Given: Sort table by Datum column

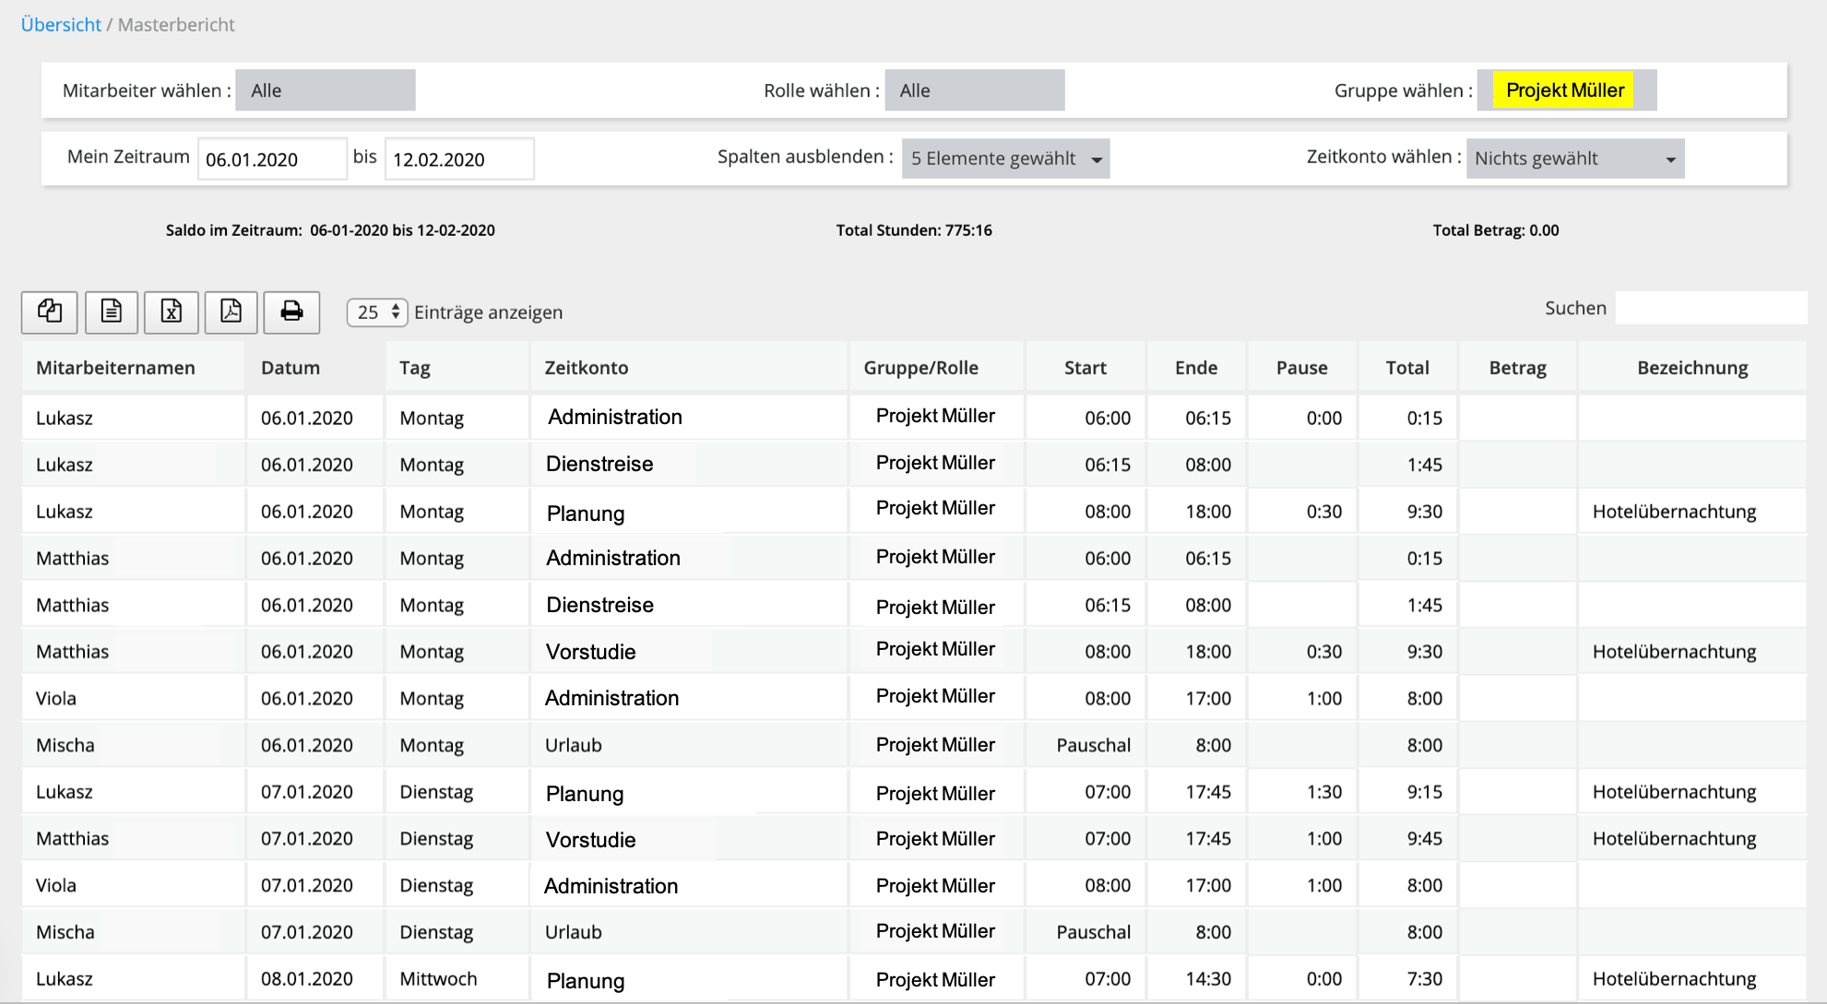Looking at the screenshot, I should click(290, 368).
